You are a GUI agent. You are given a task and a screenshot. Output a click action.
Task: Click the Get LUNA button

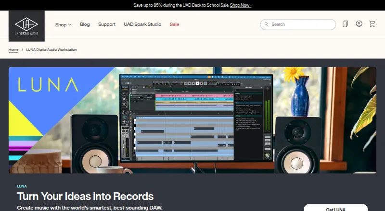(335, 208)
